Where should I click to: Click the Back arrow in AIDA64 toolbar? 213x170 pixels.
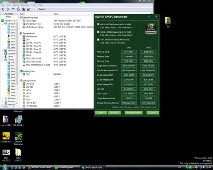3,9
